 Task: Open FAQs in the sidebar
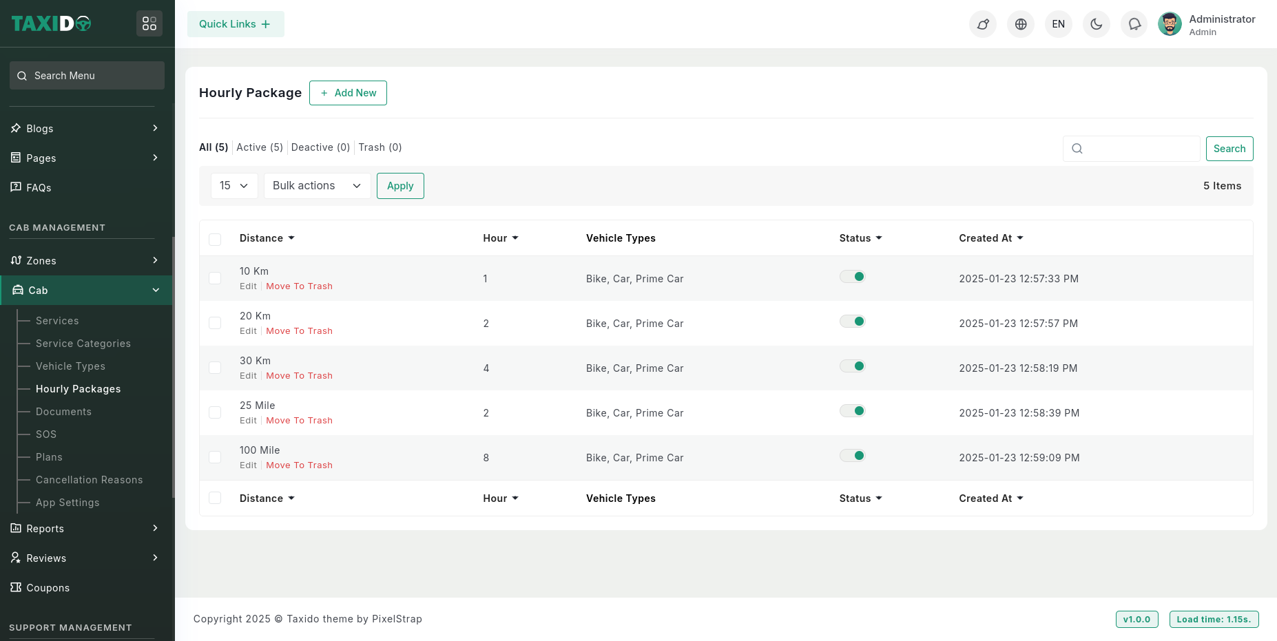(39, 187)
